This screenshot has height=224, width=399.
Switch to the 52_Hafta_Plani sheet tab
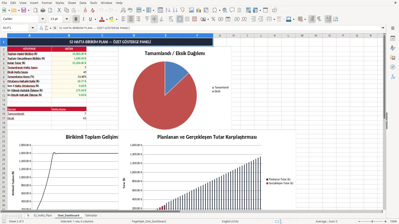(43, 215)
